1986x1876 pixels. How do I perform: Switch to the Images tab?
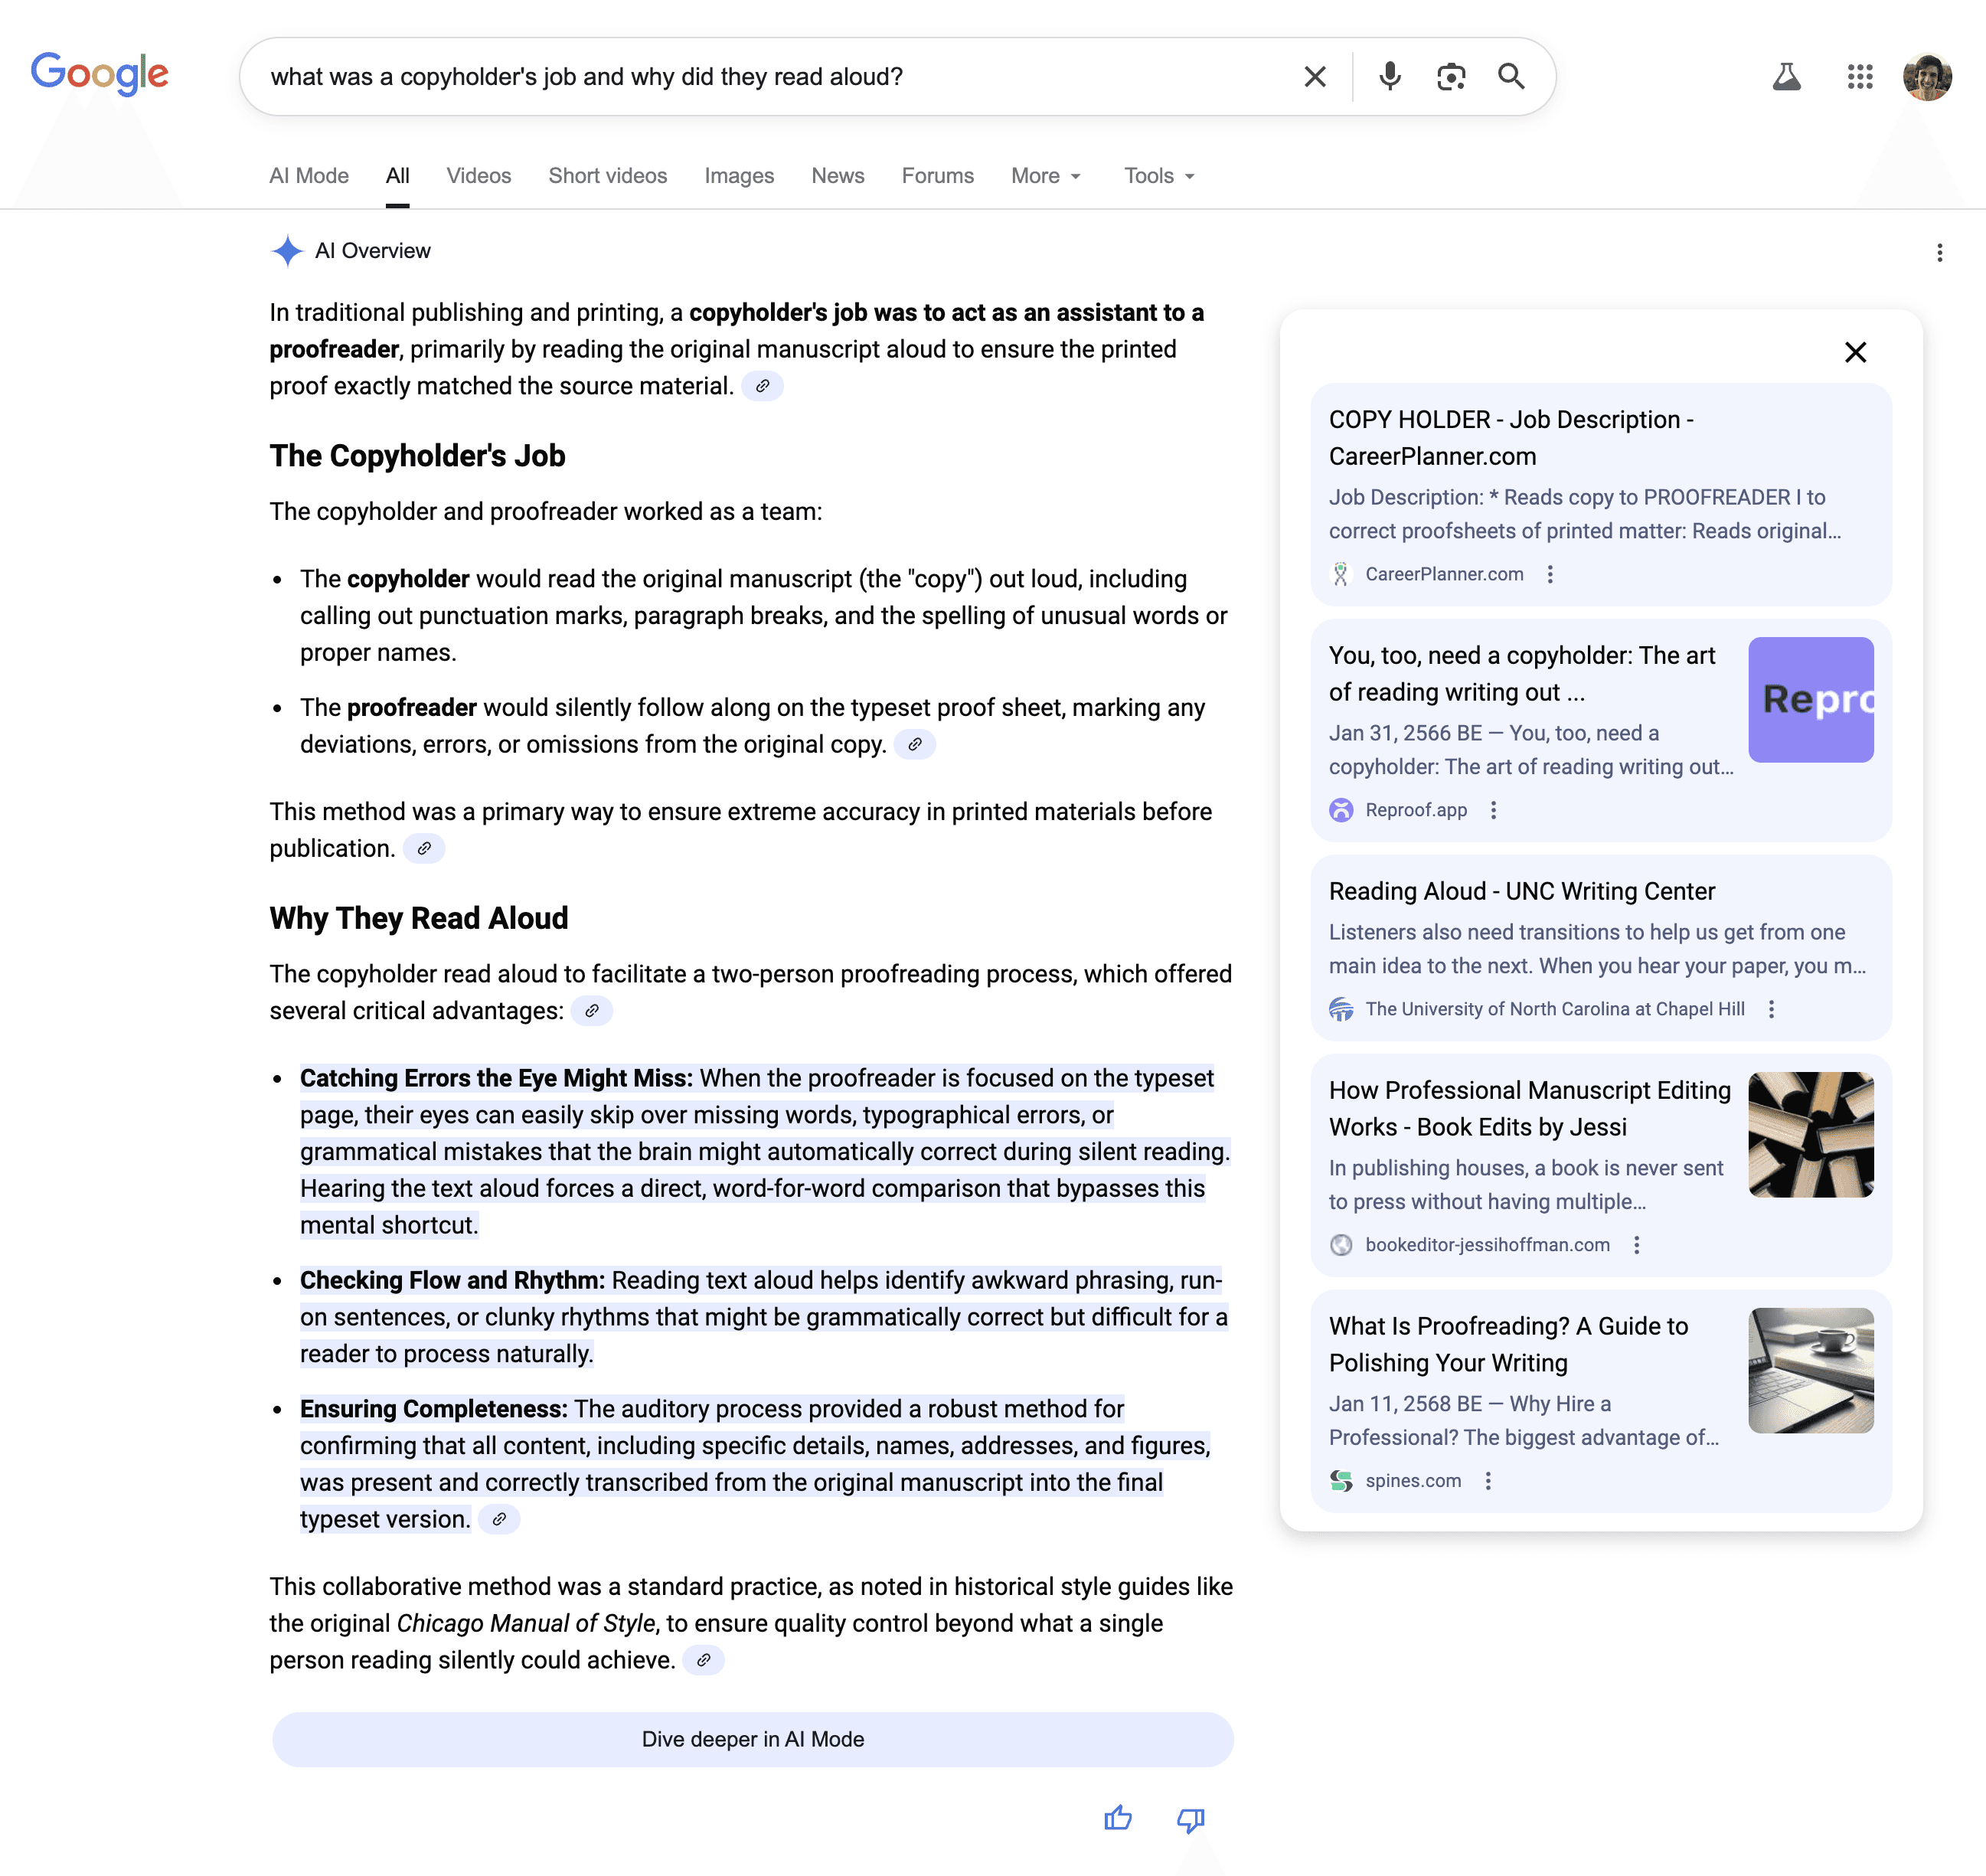tap(738, 176)
